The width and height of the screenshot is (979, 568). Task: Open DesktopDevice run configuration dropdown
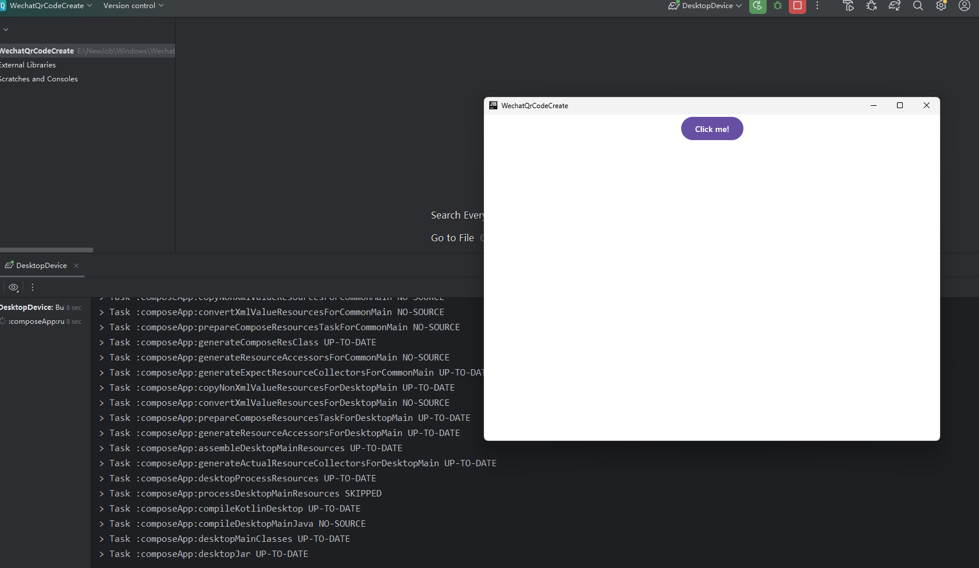click(x=705, y=6)
